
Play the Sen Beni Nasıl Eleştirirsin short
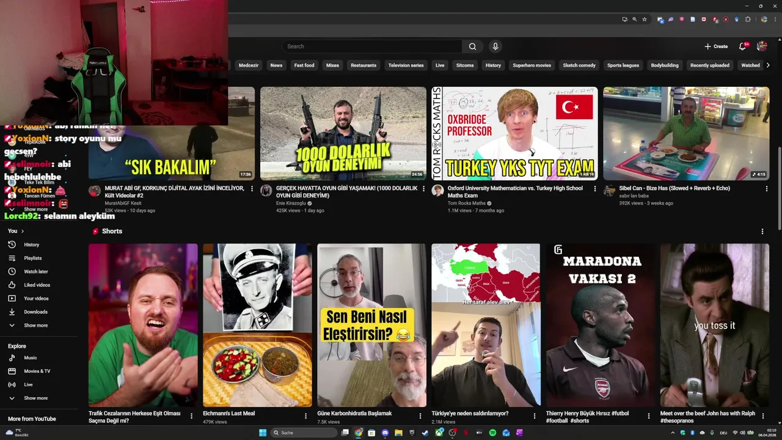[x=371, y=325]
